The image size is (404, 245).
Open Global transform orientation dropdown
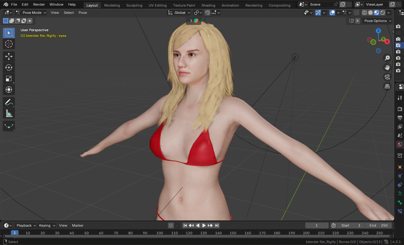click(x=179, y=13)
